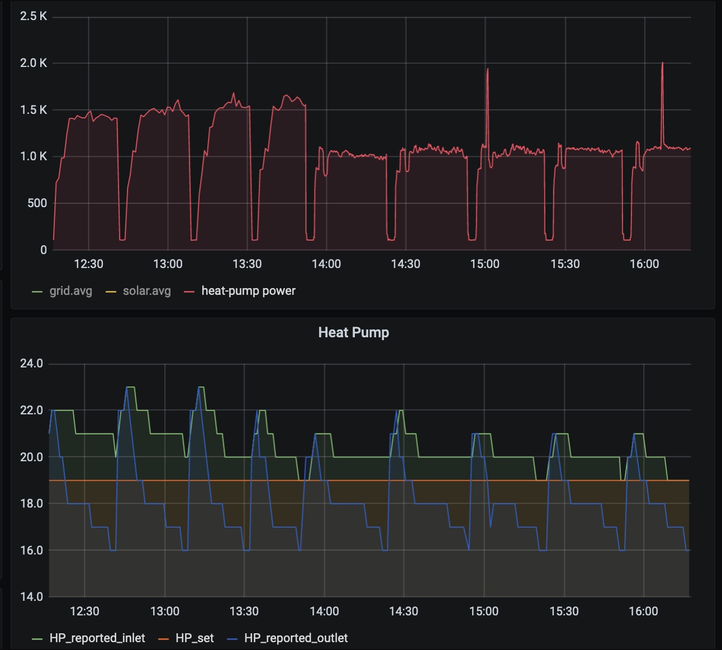Click the orange HP_set color swatch
The width and height of the screenshot is (722, 650).
pos(164,639)
